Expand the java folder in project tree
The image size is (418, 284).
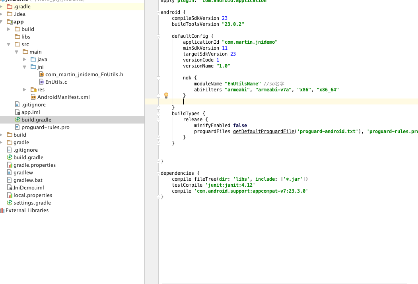pos(25,59)
